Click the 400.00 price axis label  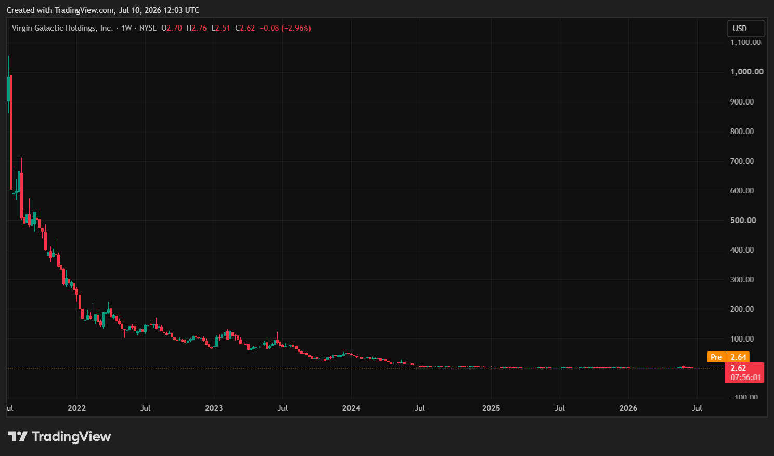click(x=742, y=250)
